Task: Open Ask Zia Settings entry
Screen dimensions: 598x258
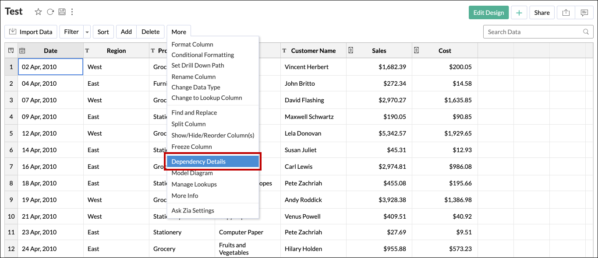Action: (193, 211)
